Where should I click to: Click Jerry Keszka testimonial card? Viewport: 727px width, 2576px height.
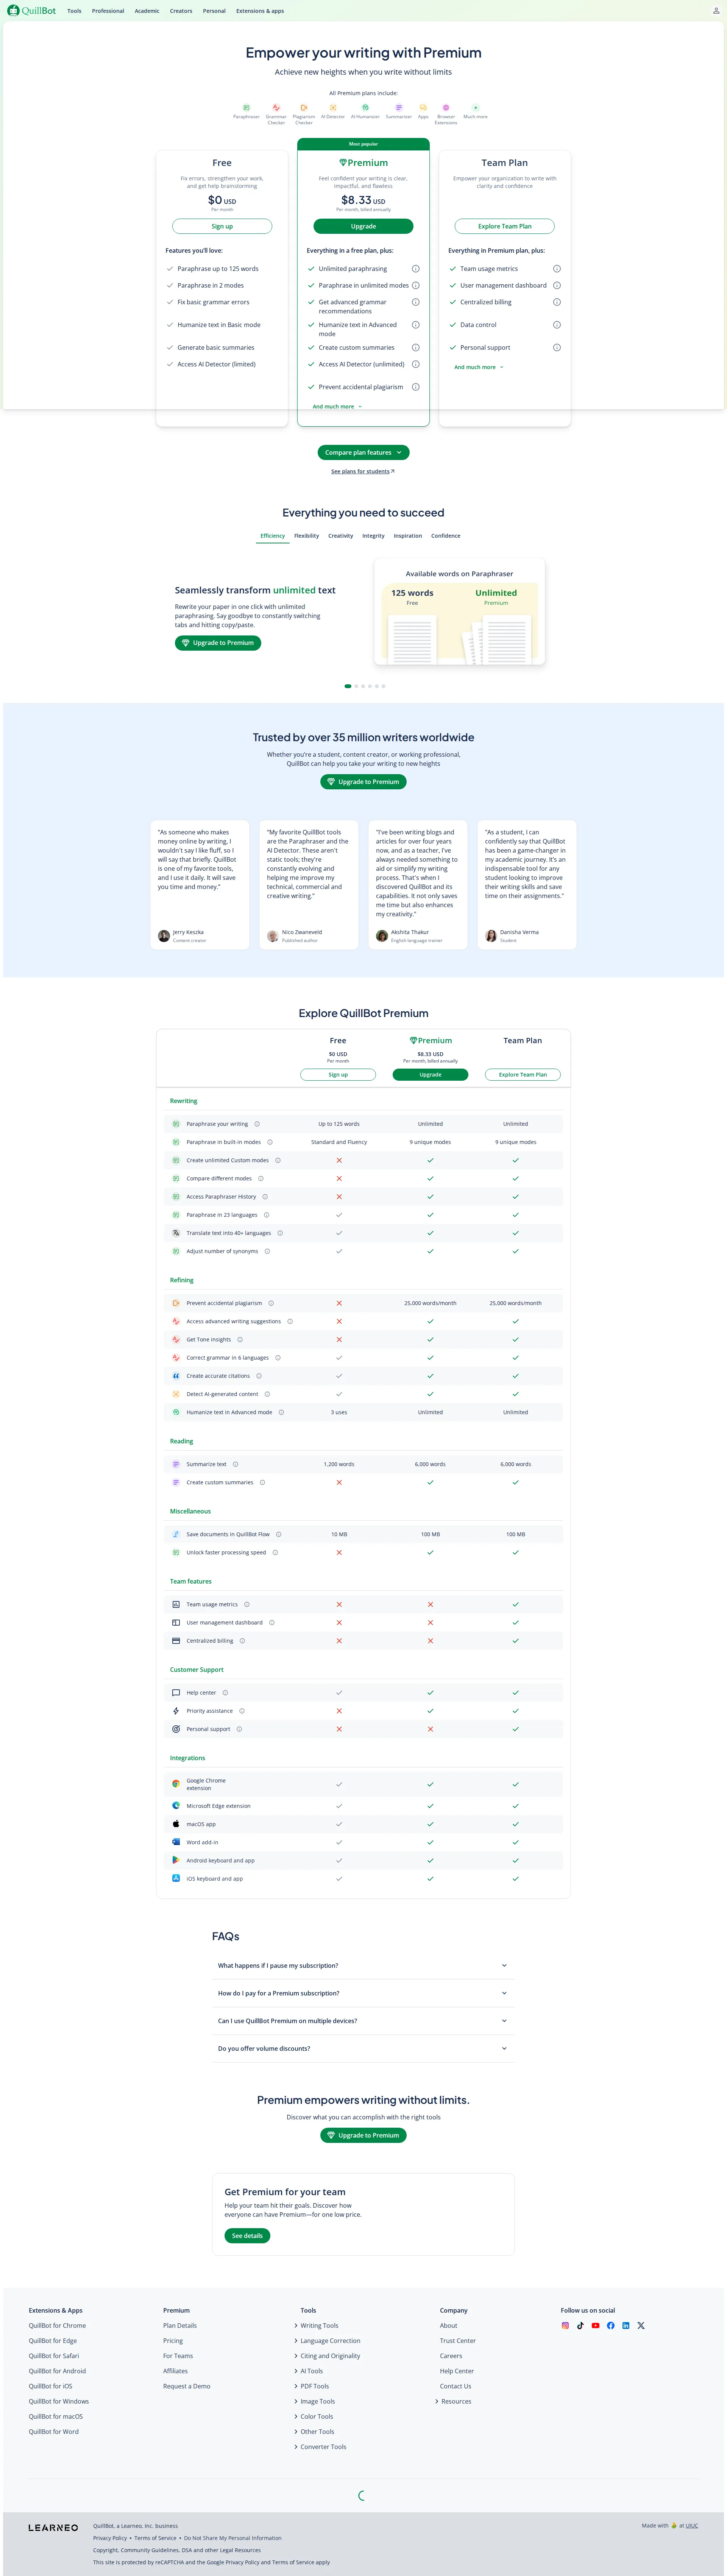(x=200, y=885)
